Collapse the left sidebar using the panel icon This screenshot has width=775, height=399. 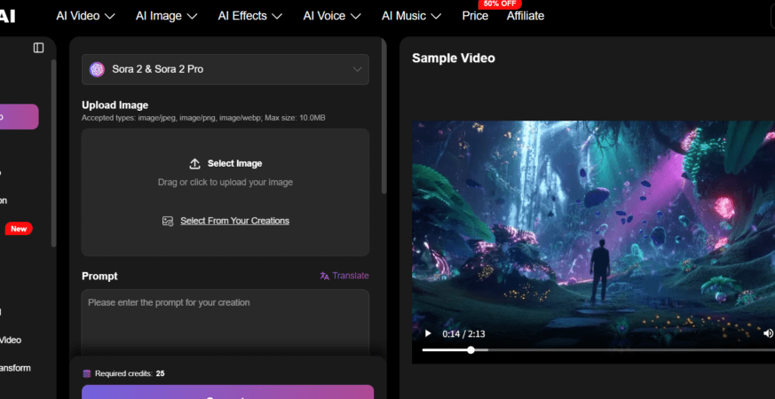tap(38, 48)
